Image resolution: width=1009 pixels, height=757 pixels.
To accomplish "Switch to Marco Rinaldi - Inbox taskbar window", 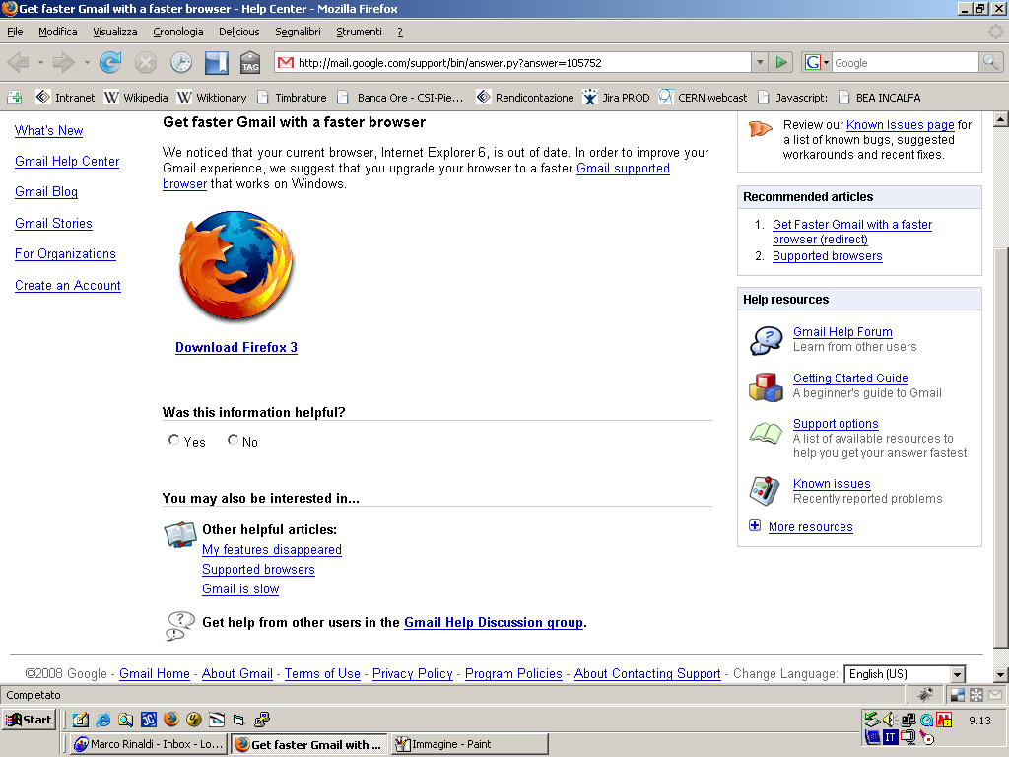I will click(x=150, y=744).
